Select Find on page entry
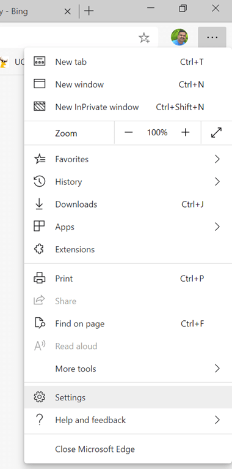This screenshot has width=232, height=469. click(x=128, y=324)
